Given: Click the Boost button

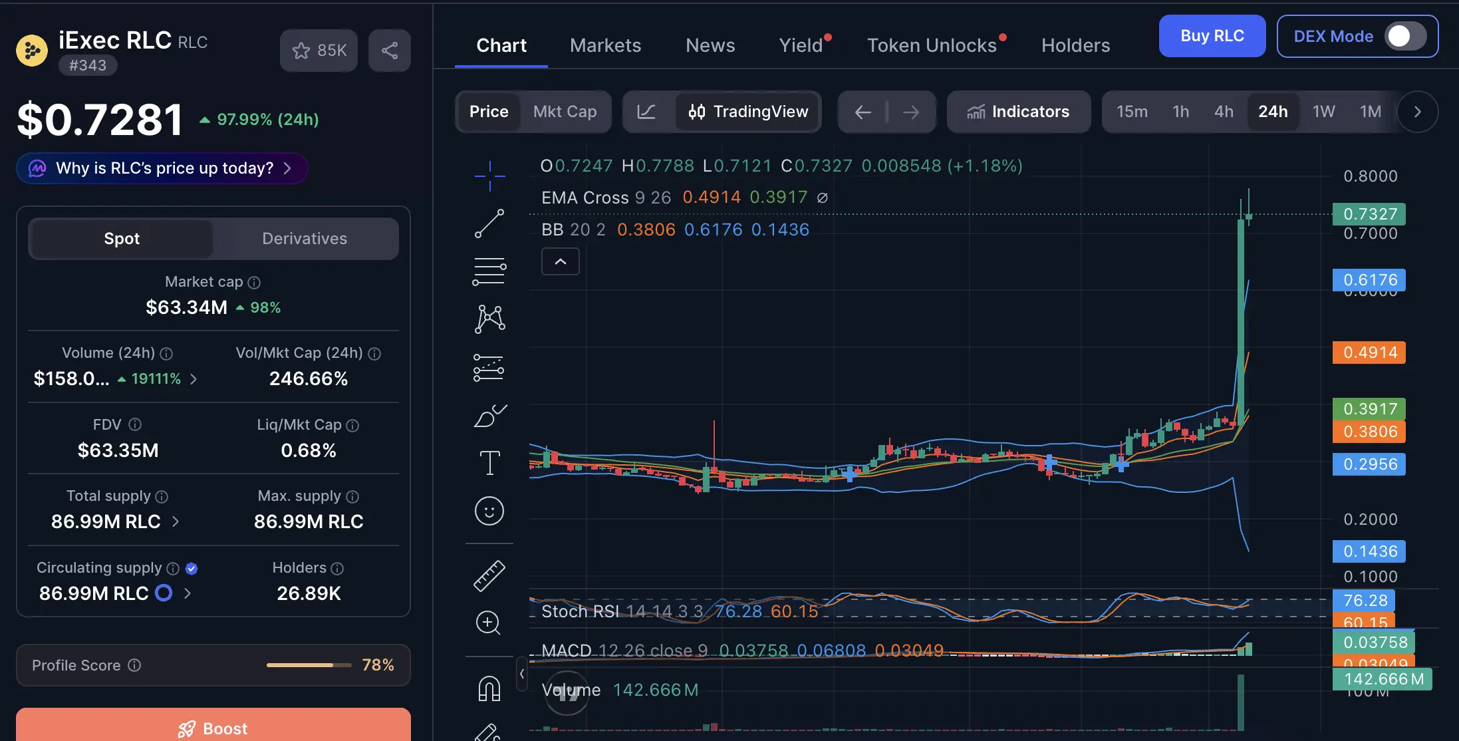Looking at the screenshot, I should (x=213, y=725).
